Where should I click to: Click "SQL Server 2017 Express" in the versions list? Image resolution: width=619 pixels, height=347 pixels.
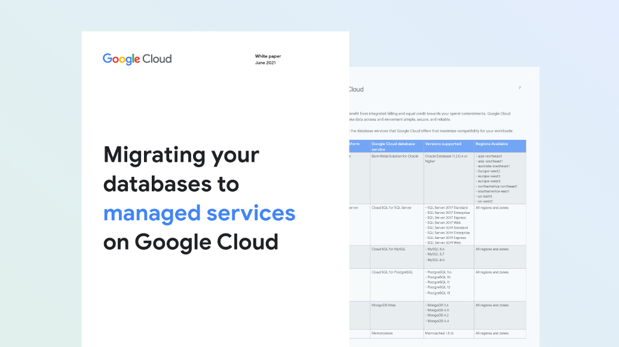point(446,218)
